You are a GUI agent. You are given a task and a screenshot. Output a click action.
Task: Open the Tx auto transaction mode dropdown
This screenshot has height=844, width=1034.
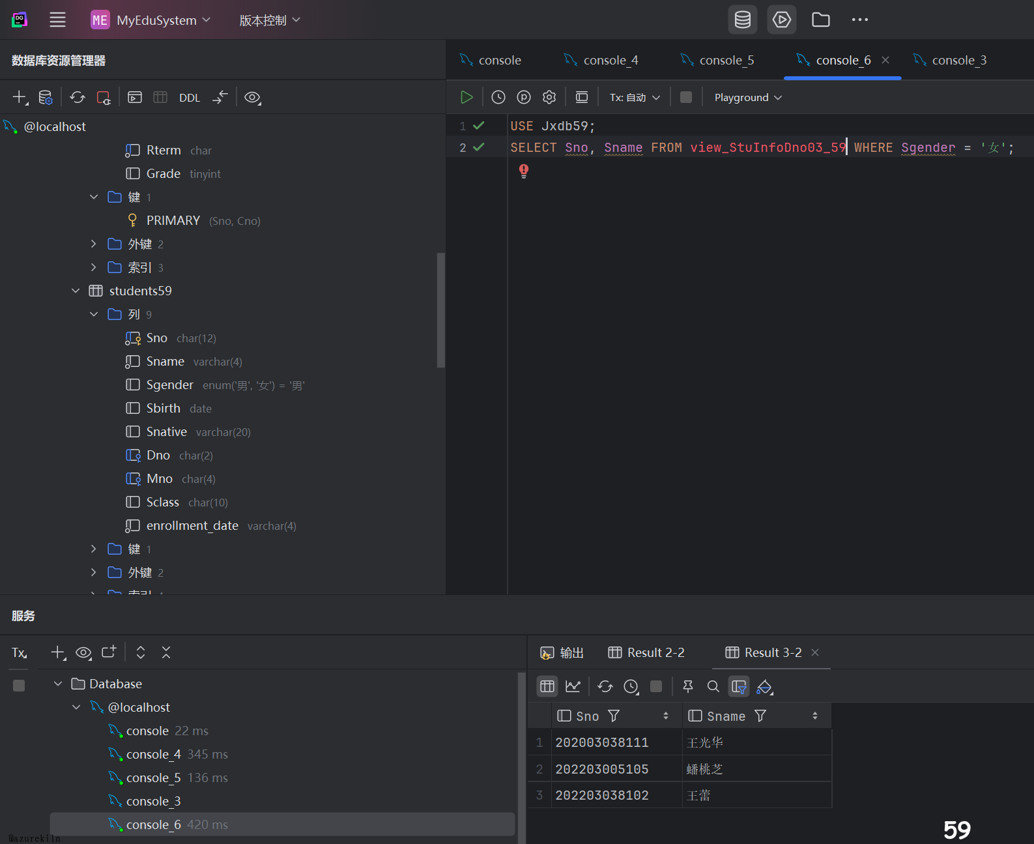point(635,97)
